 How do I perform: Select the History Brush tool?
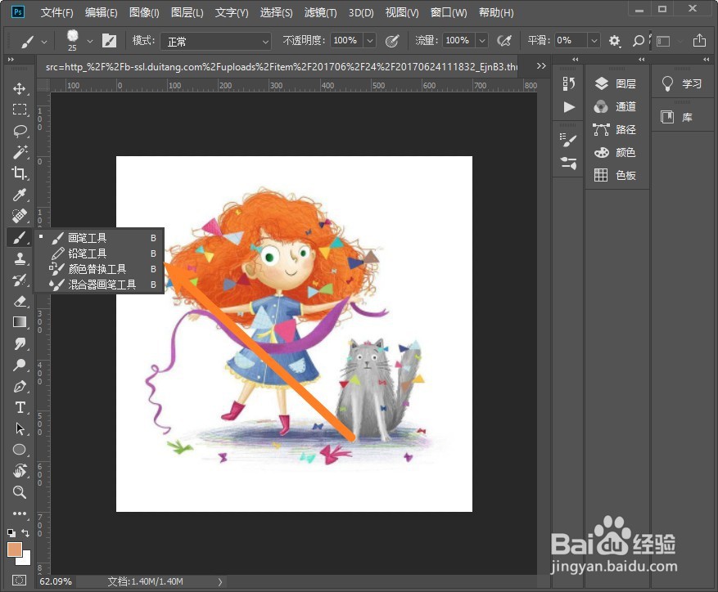tap(19, 280)
